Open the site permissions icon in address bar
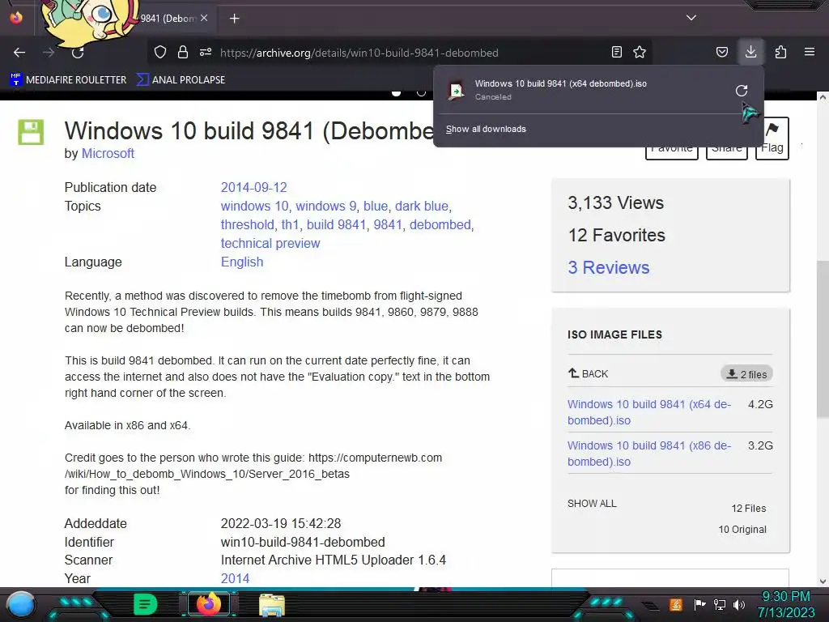 point(206,52)
